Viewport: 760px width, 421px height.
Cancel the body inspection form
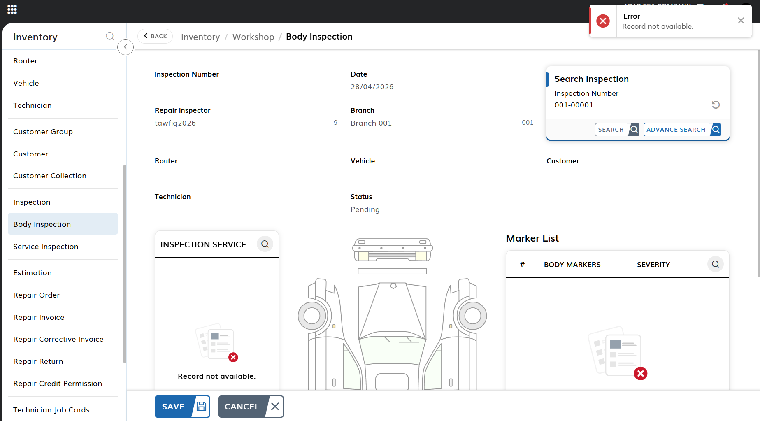point(251,407)
